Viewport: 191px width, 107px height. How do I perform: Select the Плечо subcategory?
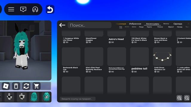160,27
